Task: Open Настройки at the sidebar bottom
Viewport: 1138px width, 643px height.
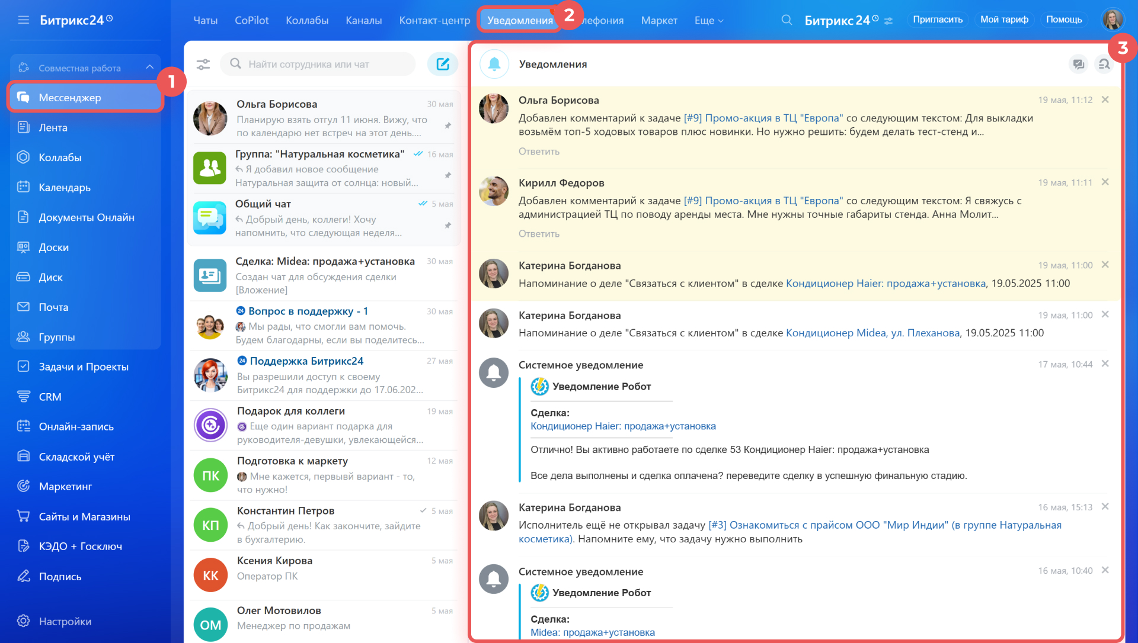Action: (85, 621)
